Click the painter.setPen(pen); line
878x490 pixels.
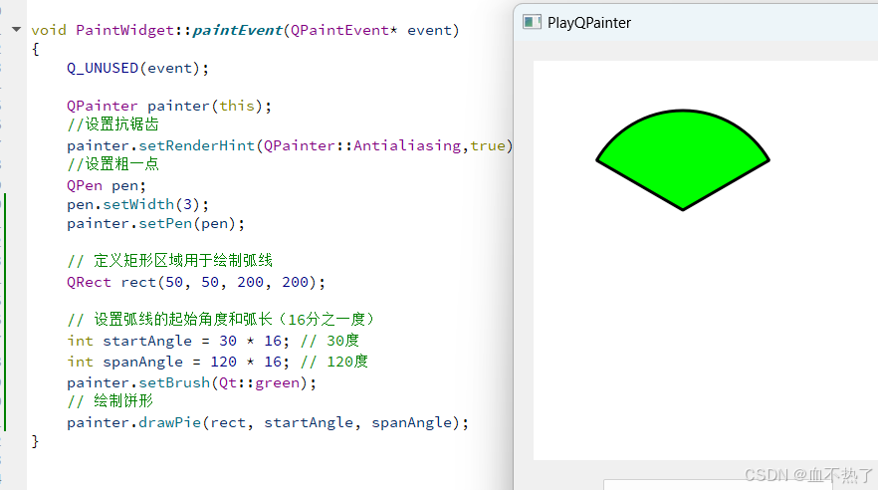click(x=155, y=223)
